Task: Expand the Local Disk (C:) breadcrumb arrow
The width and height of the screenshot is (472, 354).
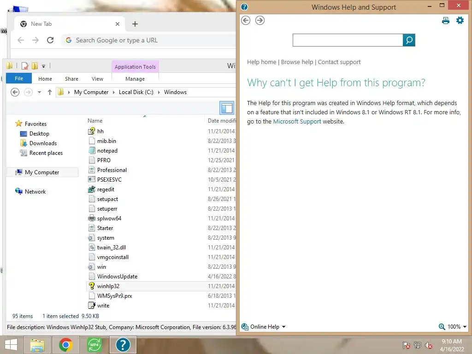Action: tap(159, 92)
